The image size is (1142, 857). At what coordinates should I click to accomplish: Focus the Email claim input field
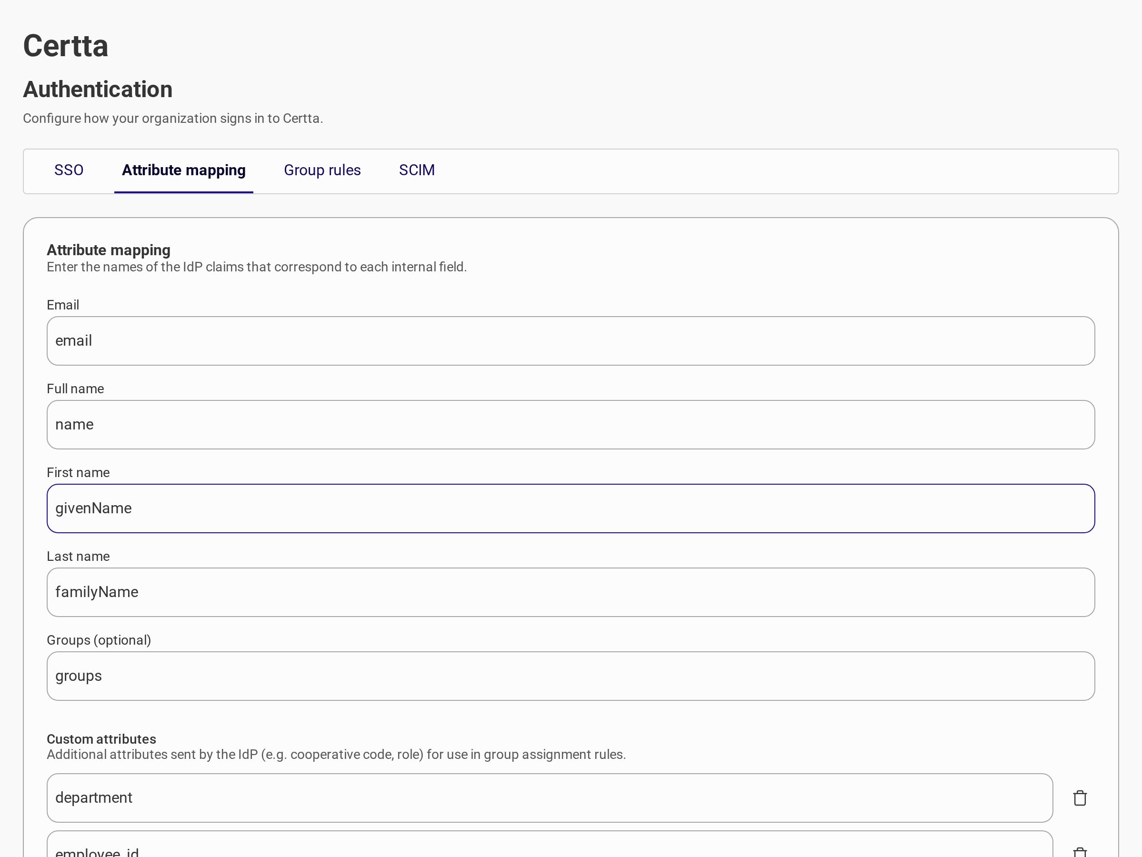coord(571,341)
